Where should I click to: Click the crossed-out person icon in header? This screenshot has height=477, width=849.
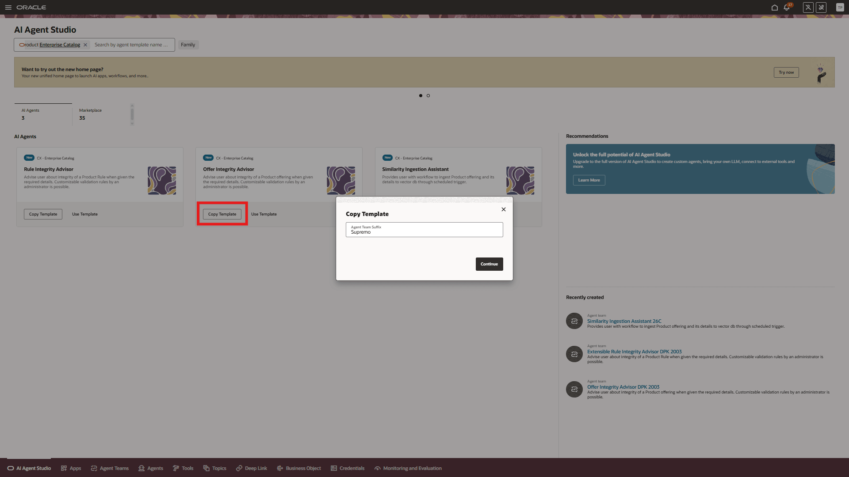(x=808, y=8)
